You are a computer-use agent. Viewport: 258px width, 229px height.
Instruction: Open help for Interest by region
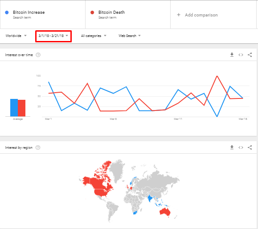click(38, 147)
